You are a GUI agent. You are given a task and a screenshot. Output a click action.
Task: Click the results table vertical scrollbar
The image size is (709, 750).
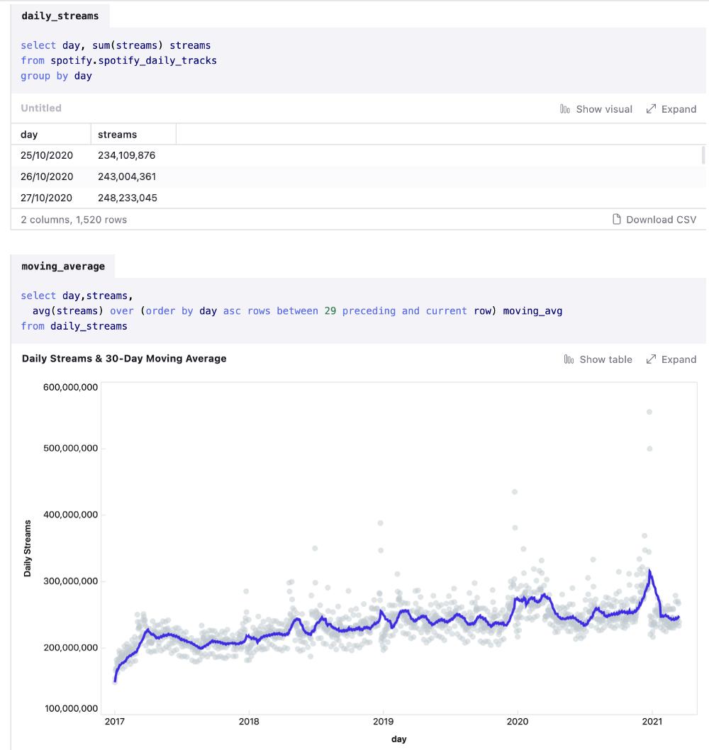[x=703, y=156]
